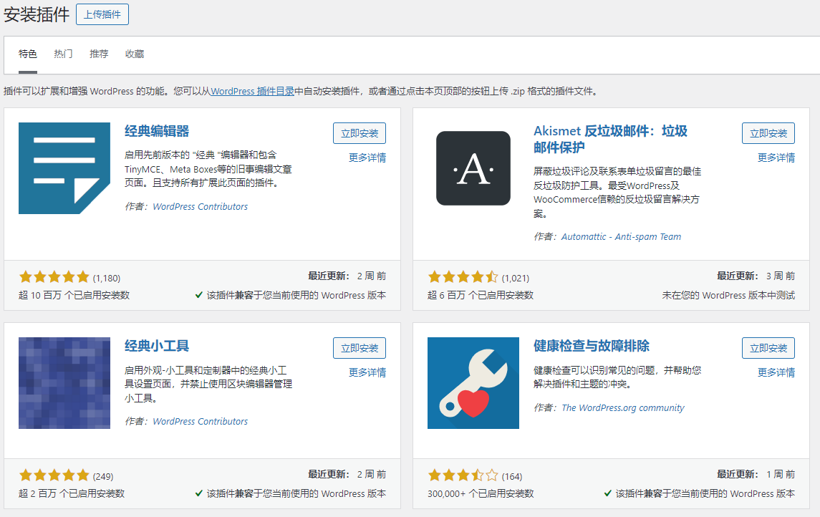Viewport: 820px width, 517px height.
Task: Click the 健康检查与故障排除 star rating
Action: click(x=463, y=475)
